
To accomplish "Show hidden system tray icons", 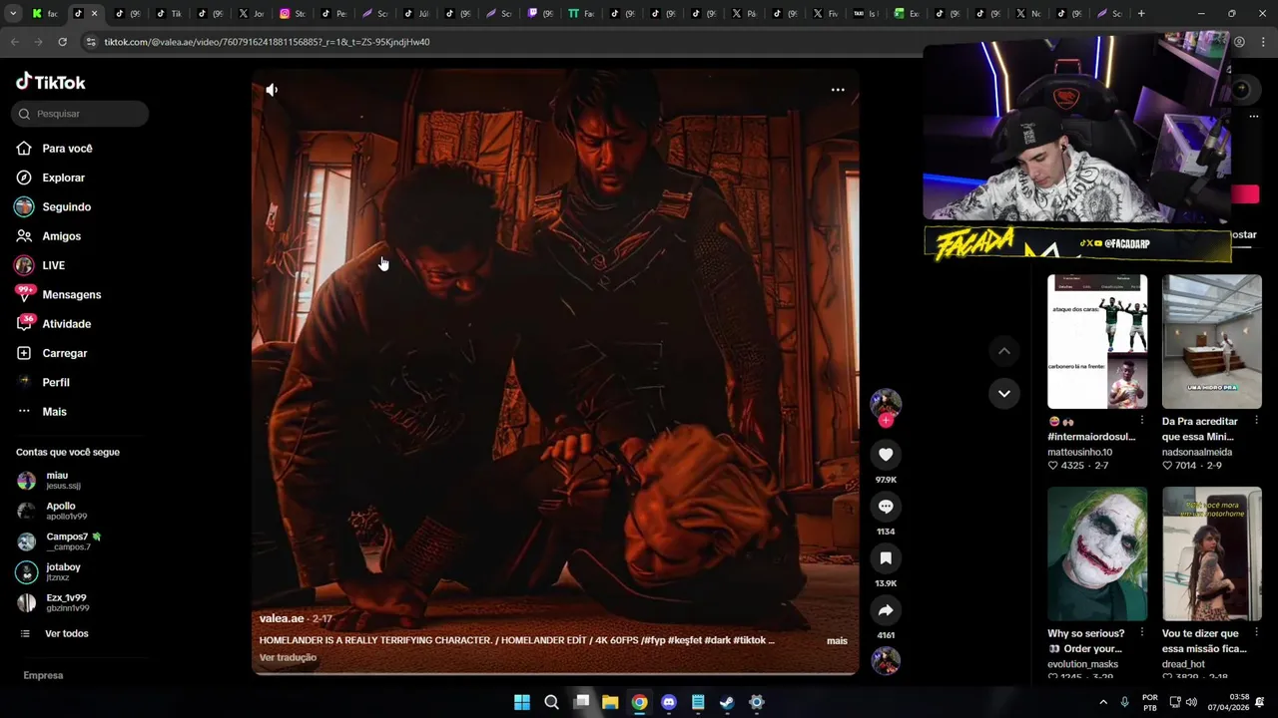I will pos(1103,702).
